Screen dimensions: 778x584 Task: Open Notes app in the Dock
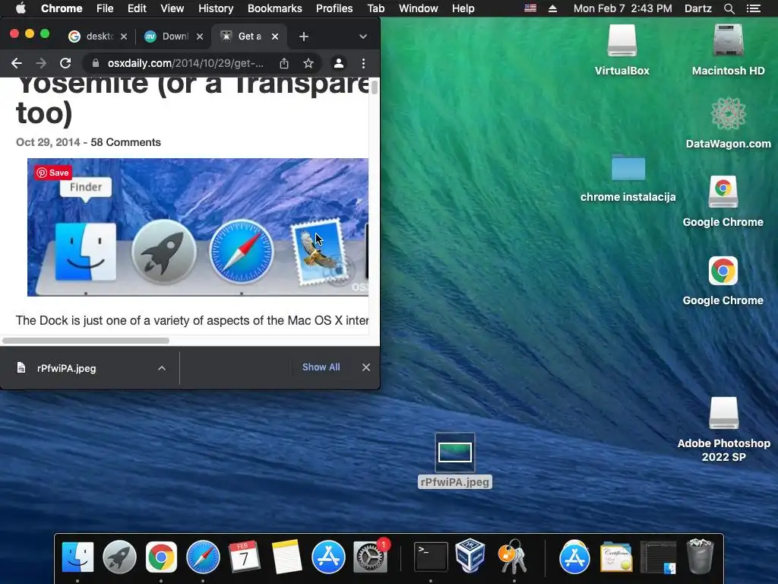pyautogui.click(x=286, y=557)
